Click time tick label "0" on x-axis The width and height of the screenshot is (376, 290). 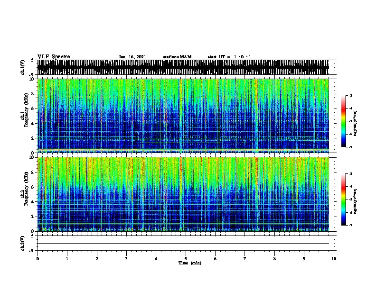tap(38, 259)
